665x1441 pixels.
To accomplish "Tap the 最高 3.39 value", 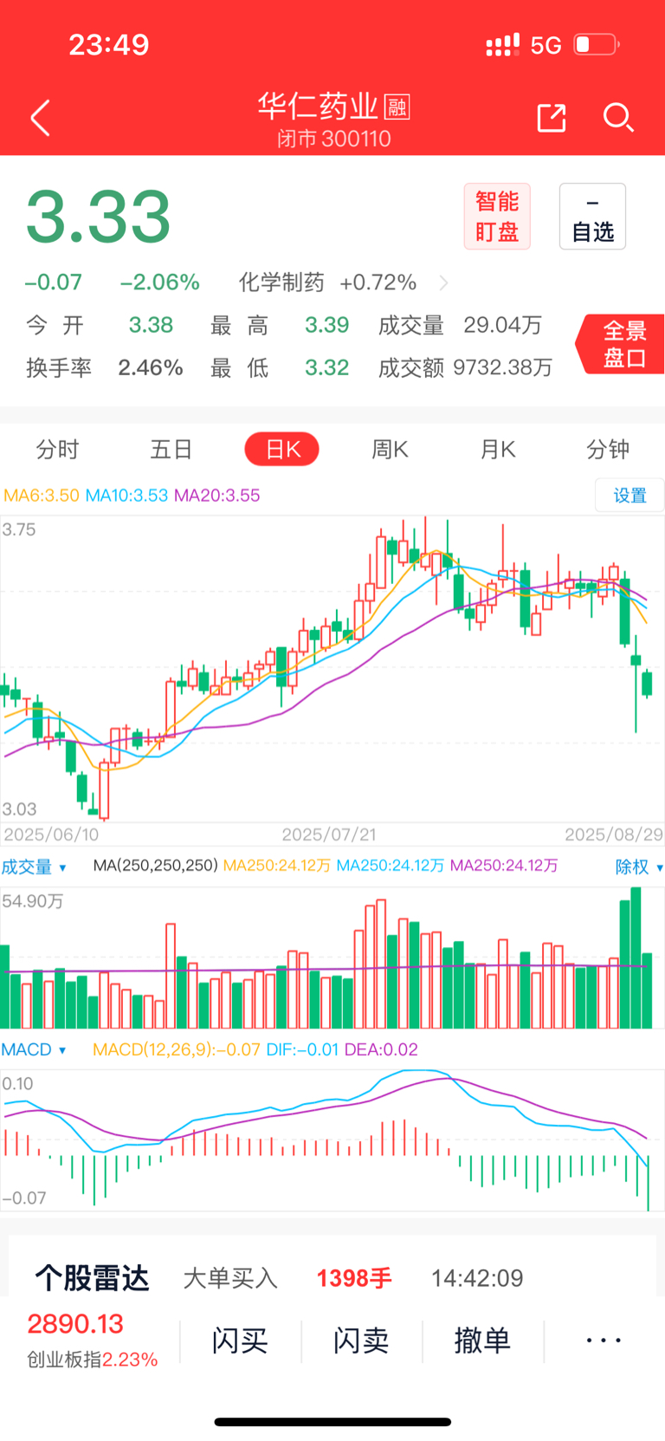I will click(x=326, y=325).
